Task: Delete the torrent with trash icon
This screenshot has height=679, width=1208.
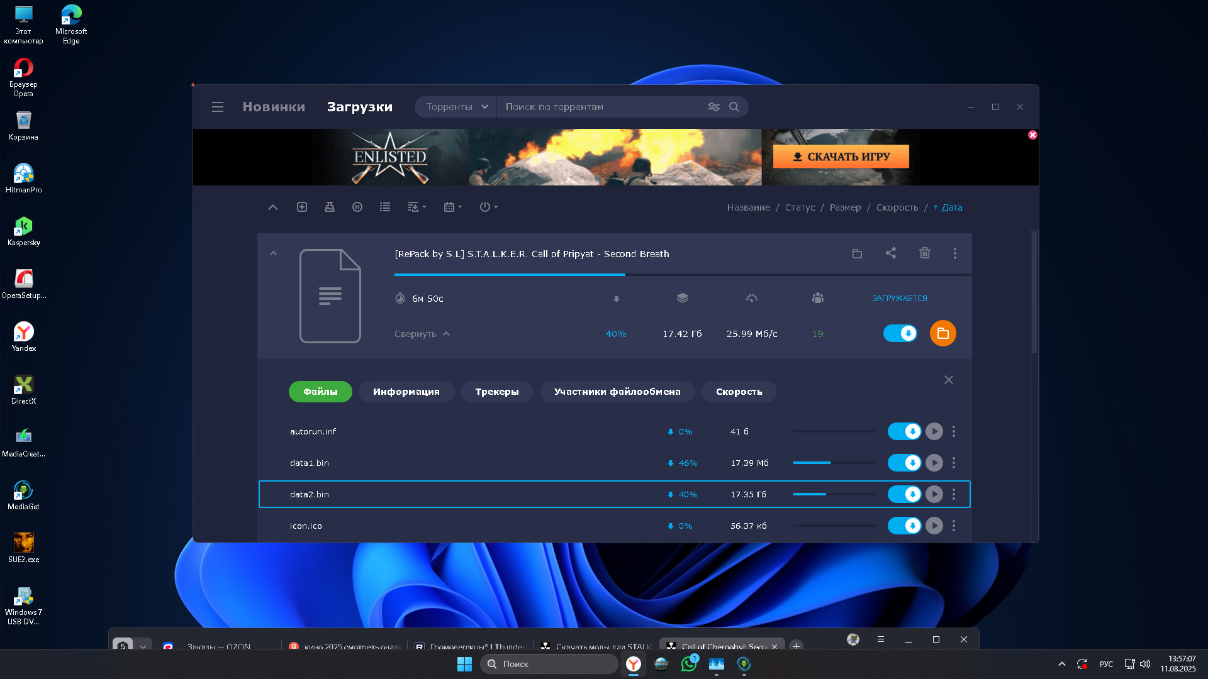Action: [925, 253]
